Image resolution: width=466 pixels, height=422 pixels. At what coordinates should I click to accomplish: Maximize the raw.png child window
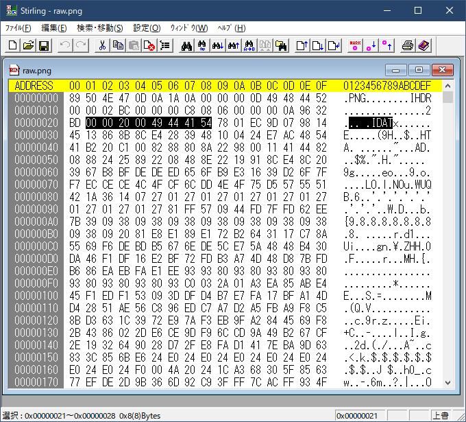(419, 70)
